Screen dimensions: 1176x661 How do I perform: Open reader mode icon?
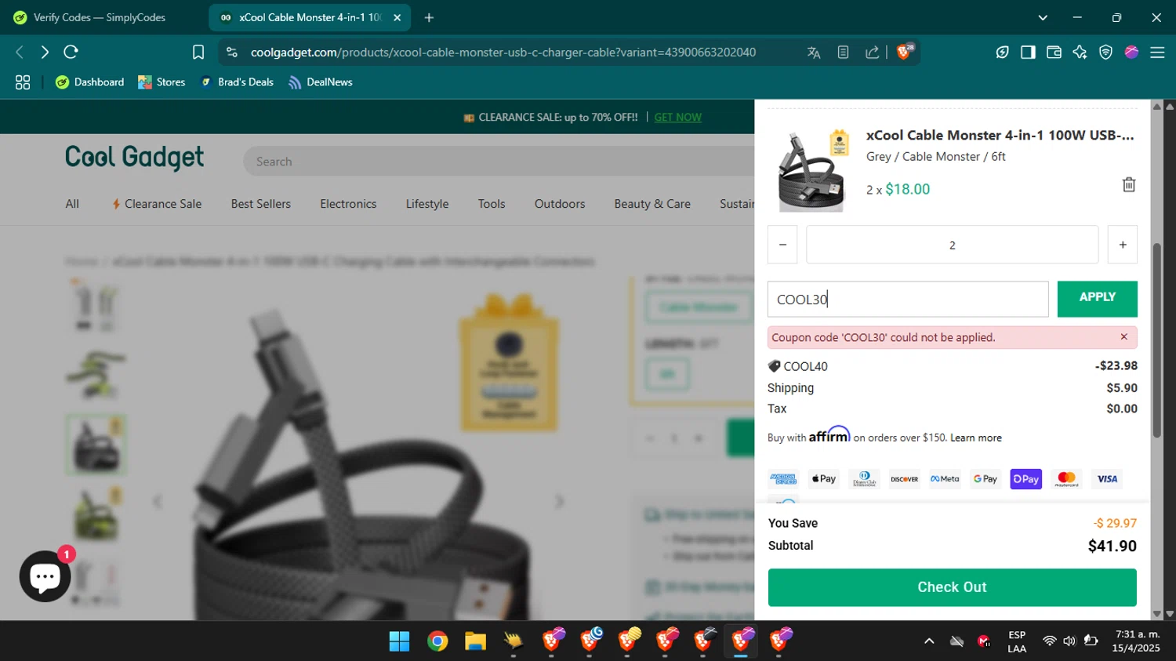(843, 53)
